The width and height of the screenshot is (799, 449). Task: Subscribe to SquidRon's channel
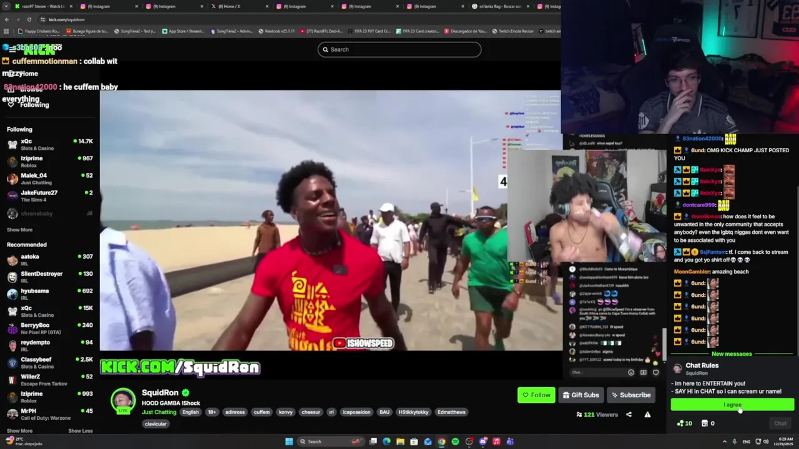[630, 395]
